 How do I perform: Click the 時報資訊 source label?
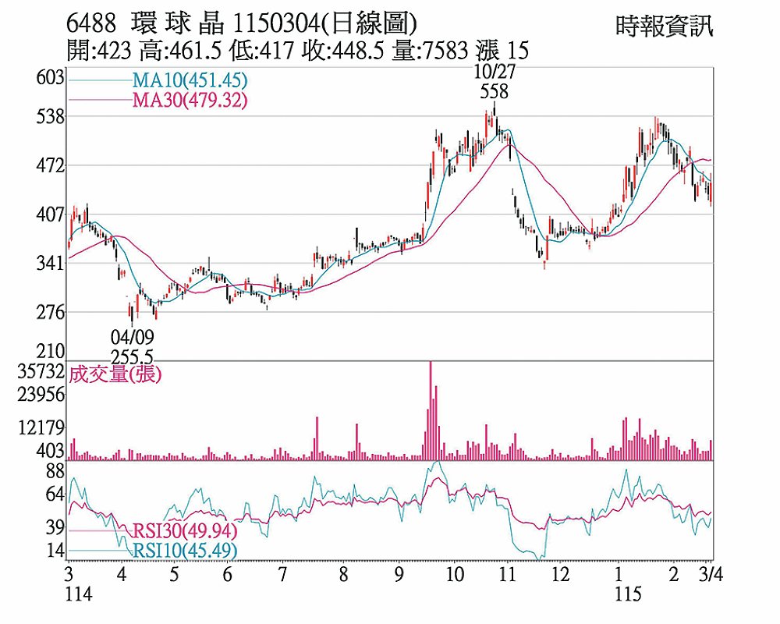[x=664, y=27]
